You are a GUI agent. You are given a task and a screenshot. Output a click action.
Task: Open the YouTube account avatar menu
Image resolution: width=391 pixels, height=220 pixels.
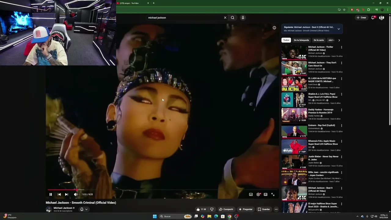click(x=382, y=18)
